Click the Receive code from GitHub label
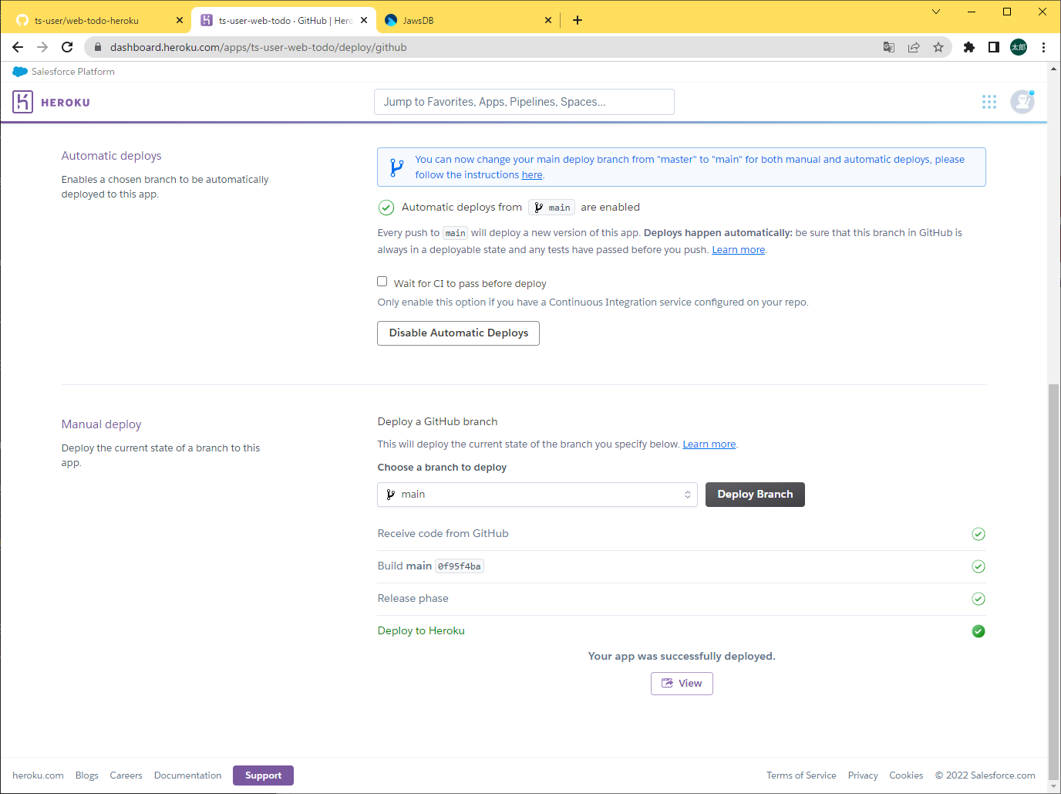1061x794 pixels. point(443,534)
